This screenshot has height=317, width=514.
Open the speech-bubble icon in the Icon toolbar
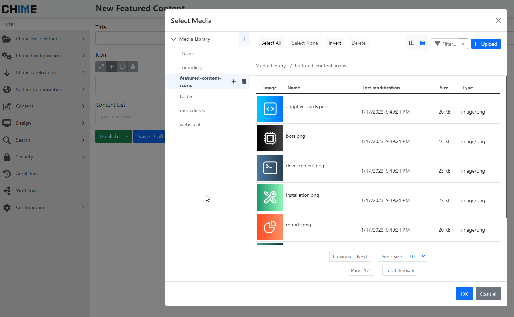click(122, 66)
